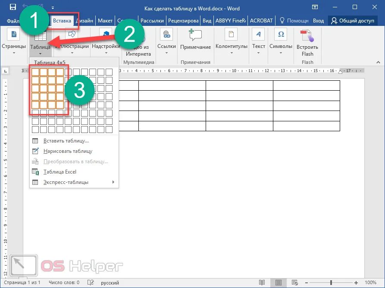Viewport: 385px width, 288px height.
Task: Open the Ссылки links dropdown
Action: tap(166, 42)
